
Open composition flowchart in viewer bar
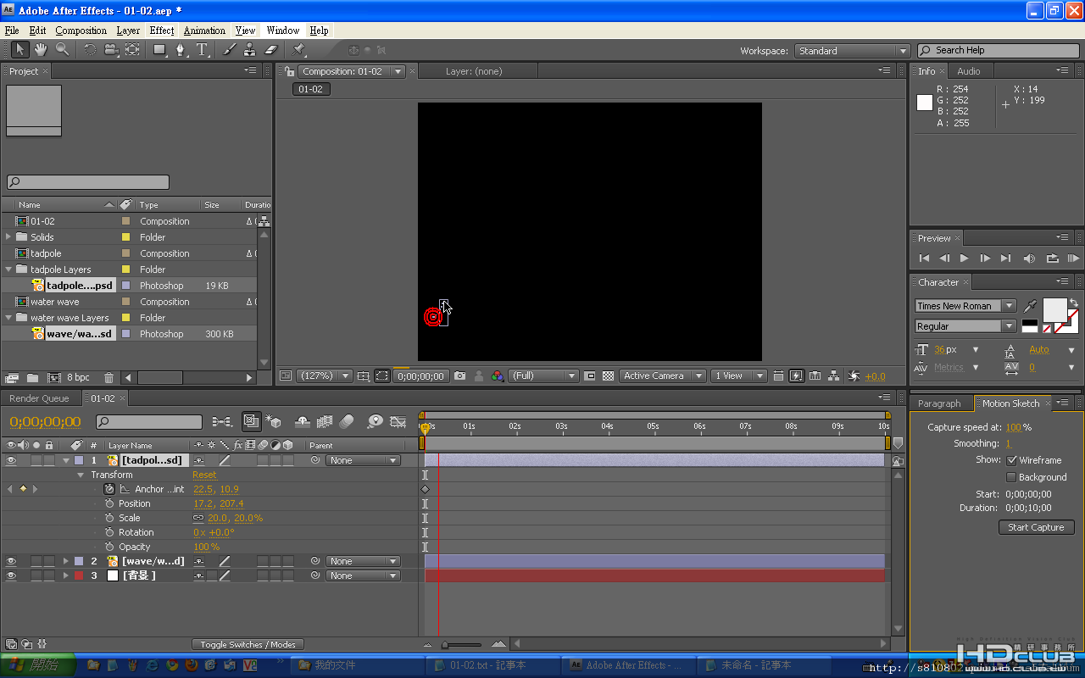(x=833, y=375)
